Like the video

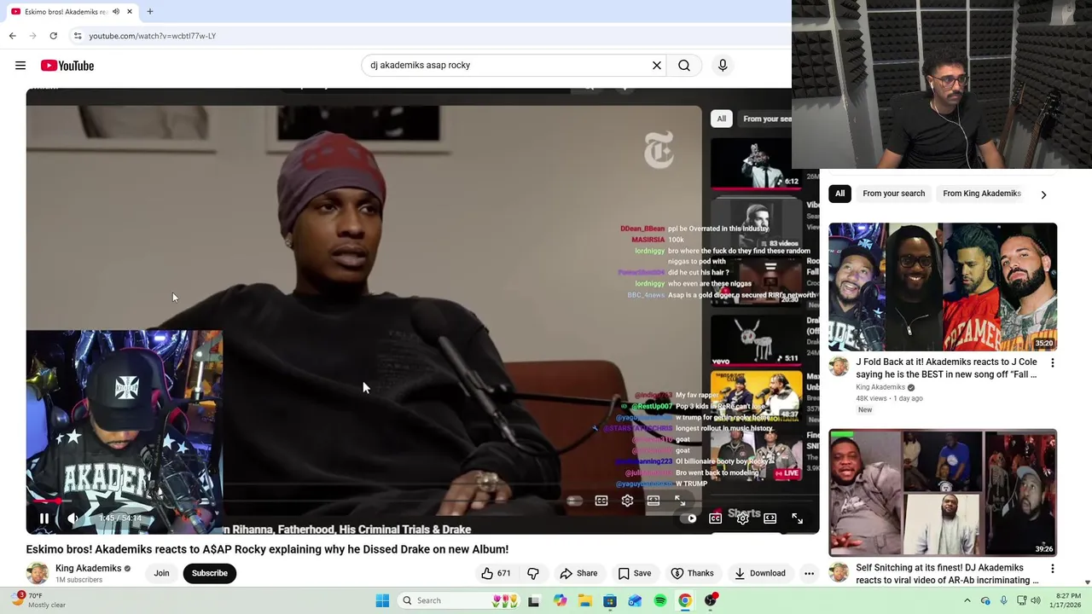[x=495, y=573]
